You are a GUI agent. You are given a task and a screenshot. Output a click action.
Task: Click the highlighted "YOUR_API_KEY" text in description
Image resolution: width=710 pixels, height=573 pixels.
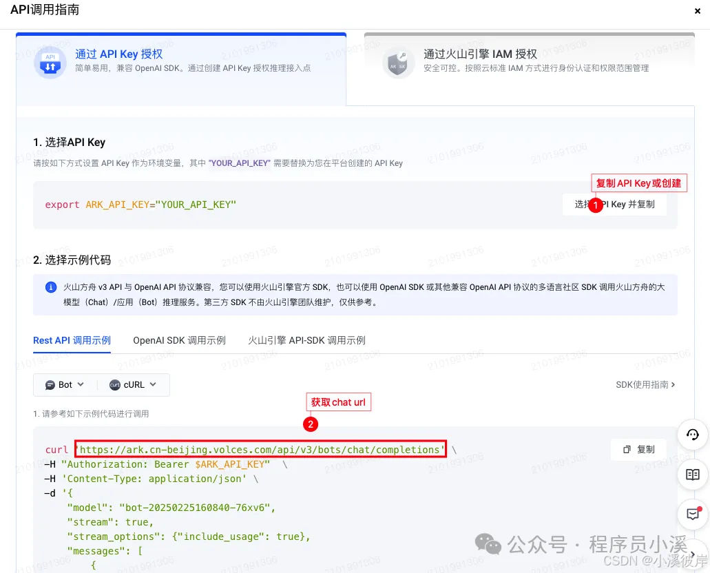pyautogui.click(x=239, y=163)
